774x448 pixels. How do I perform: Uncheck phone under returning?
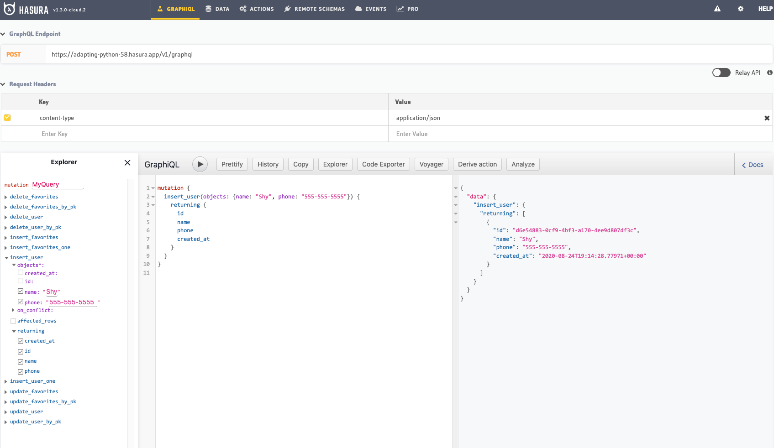click(x=21, y=371)
